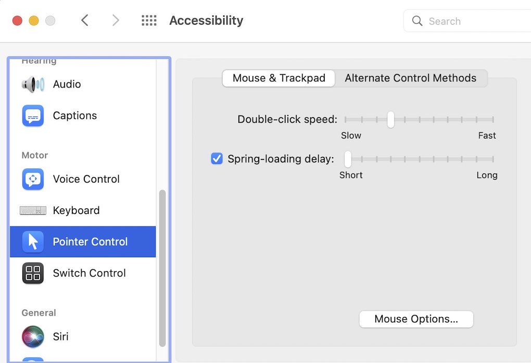Click the Keyboard icon in sidebar
This screenshot has height=363, width=531.
(x=33, y=210)
